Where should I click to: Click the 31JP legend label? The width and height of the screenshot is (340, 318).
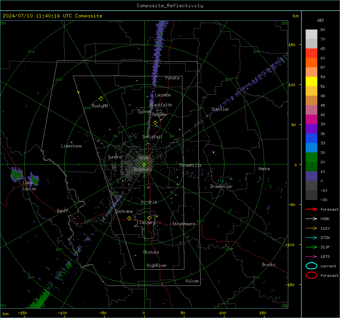tap(325, 247)
